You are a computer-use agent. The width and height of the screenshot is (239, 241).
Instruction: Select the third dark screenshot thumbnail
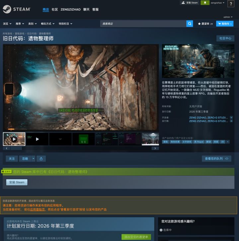click(60, 139)
